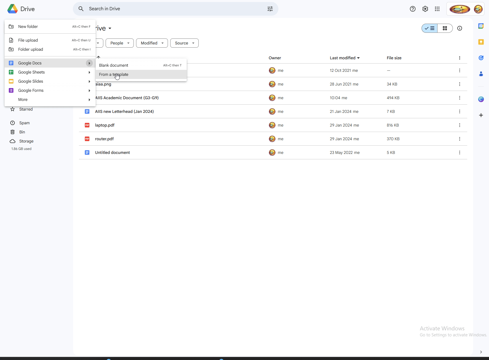Choose File upload from menu

(50, 40)
